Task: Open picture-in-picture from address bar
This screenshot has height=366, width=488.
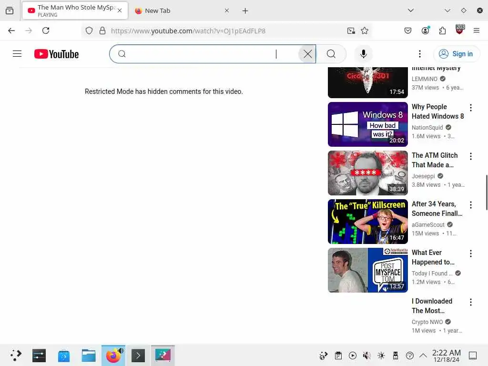Action: tap(351, 30)
